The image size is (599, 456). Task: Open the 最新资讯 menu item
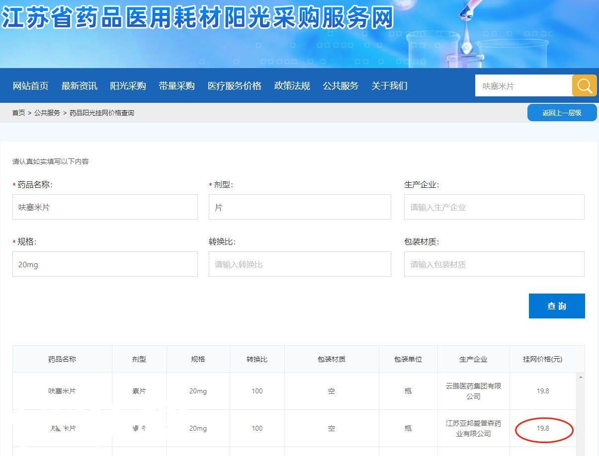pyautogui.click(x=79, y=86)
